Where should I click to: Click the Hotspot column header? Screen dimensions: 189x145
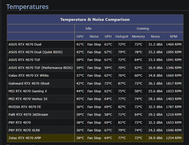[122, 37]
